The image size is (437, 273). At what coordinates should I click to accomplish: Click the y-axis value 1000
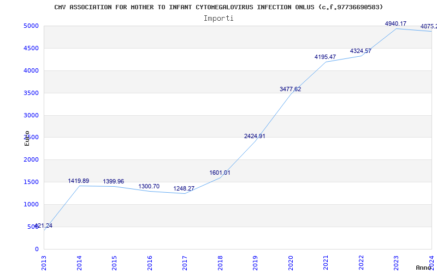pyautogui.click(x=31, y=204)
